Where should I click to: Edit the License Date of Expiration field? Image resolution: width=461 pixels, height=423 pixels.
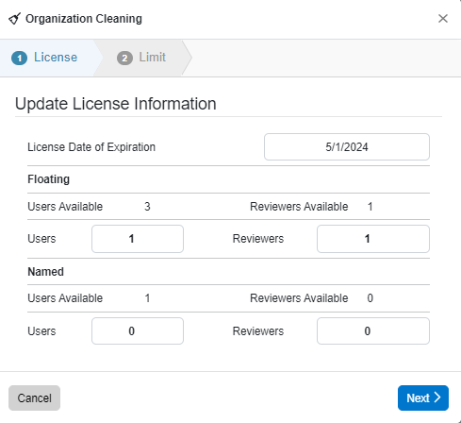point(347,147)
